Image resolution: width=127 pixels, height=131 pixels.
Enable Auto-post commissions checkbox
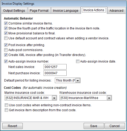(6, 50)
